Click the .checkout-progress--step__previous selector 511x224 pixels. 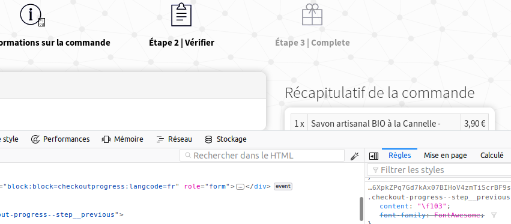click(x=439, y=197)
